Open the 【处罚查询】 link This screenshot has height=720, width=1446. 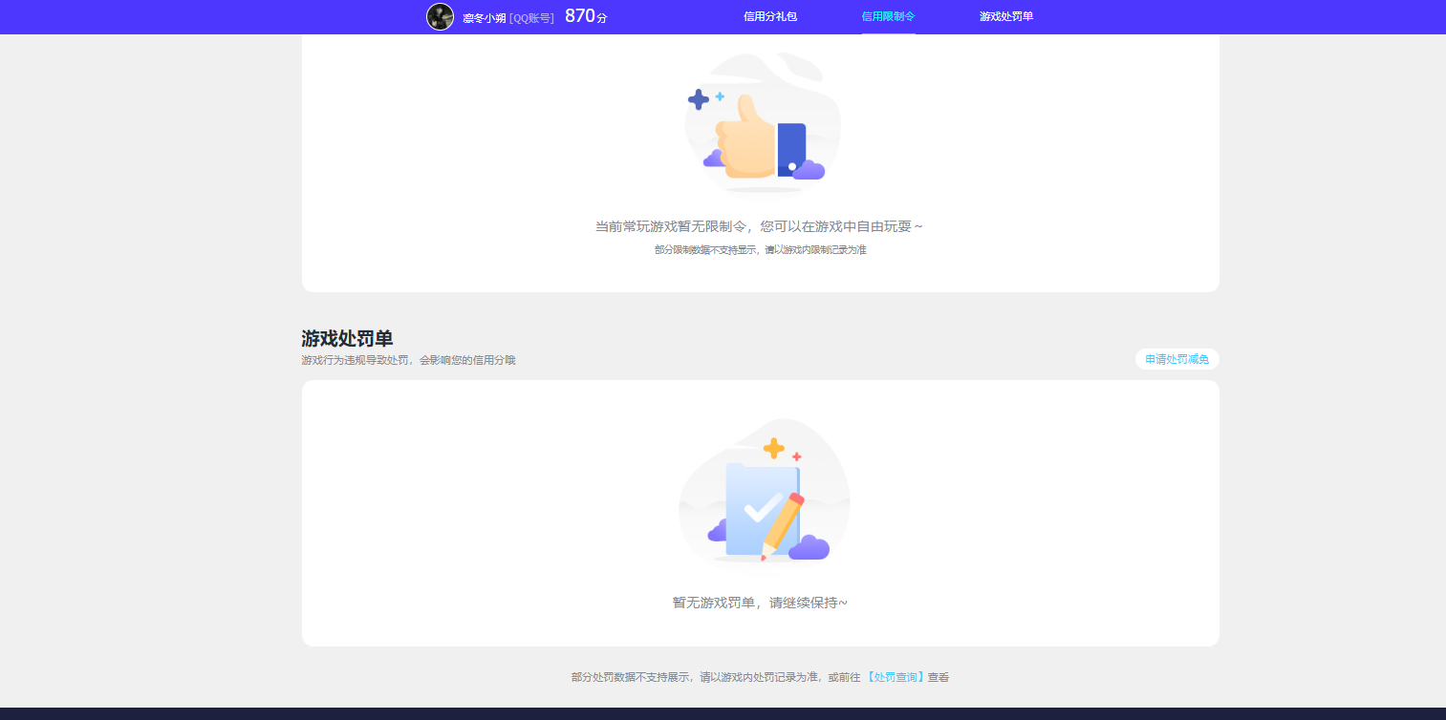click(x=892, y=676)
